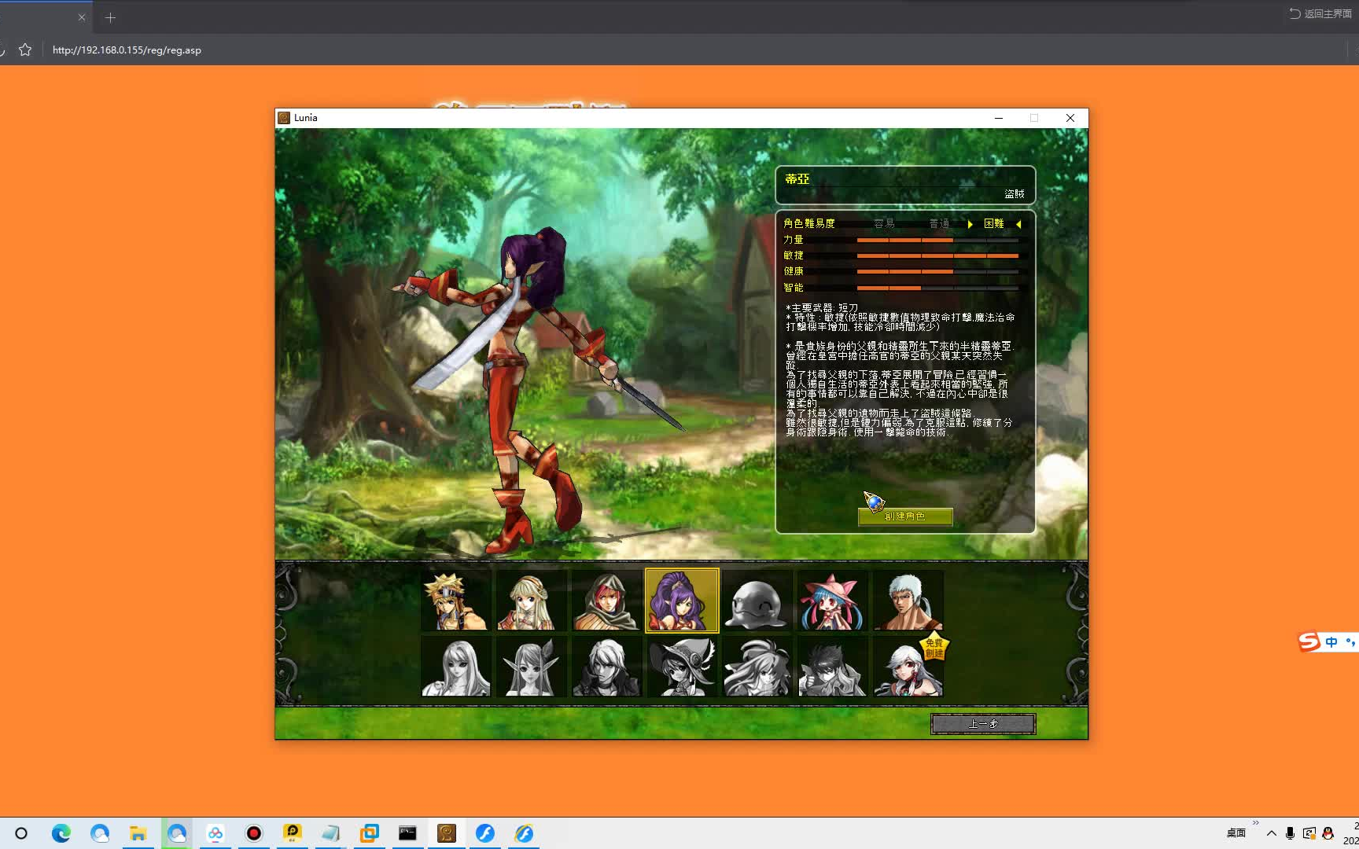Image resolution: width=1359 pixels, height=849 pixels.
Task: Open the active blue cloud browser taskbar icon
Action: pos(177,833)
